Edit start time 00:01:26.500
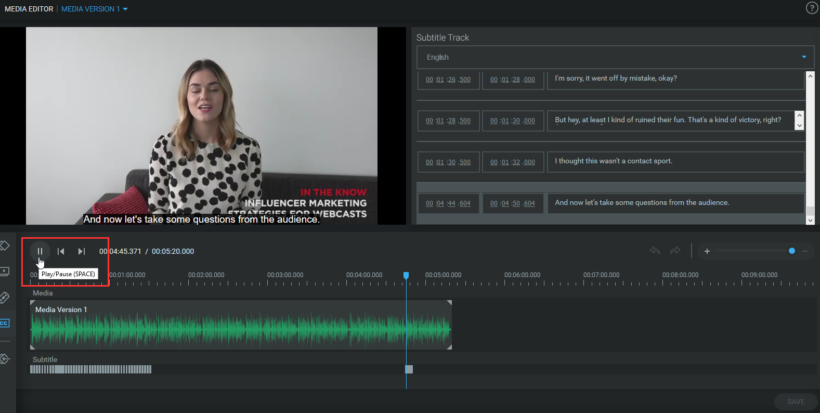The width and height of the screenshot is (820, 413). pyautogui.click(x=448, y=80)
